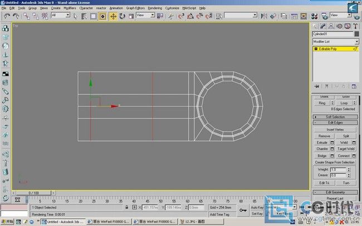This screenshot has height=226, width=362.
Task: Open the Modifiers menu
Action: (x=70, y=8)
